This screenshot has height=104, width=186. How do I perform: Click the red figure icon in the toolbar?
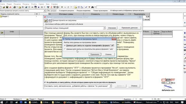pyautogui.click(x=51, y=7)
